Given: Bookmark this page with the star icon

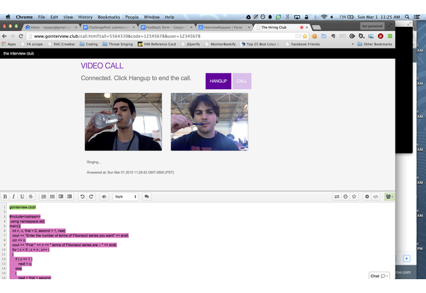Looking at the screenshot, I should (x=305, y=36).
